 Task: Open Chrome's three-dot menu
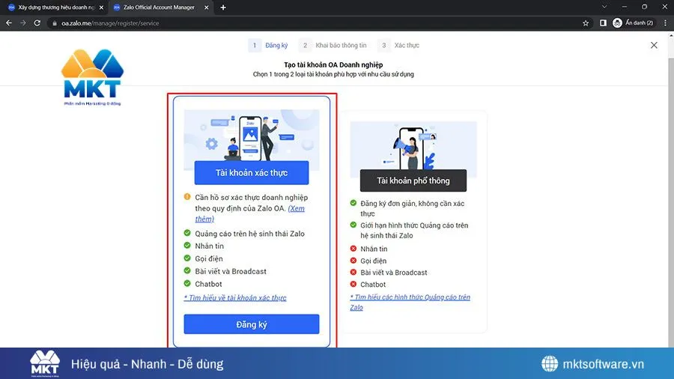[x=665, y=23]
